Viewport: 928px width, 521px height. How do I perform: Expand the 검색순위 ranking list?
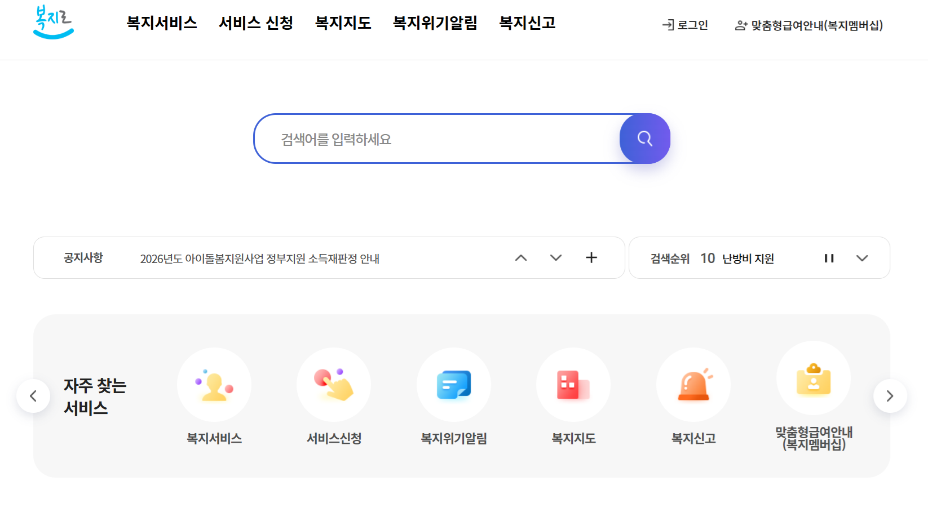pyautogui.click(x=862, y=258)
